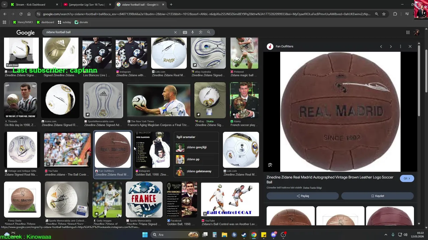Open the New York Times Zidane thumbnail
The image size is (428, 240).
158,100
